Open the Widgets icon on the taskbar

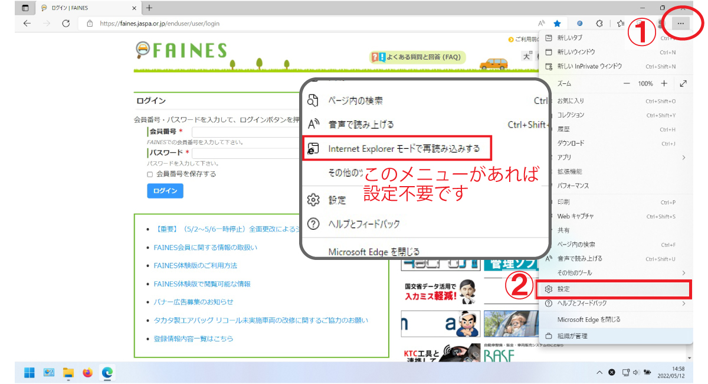[x=49, y=372]
